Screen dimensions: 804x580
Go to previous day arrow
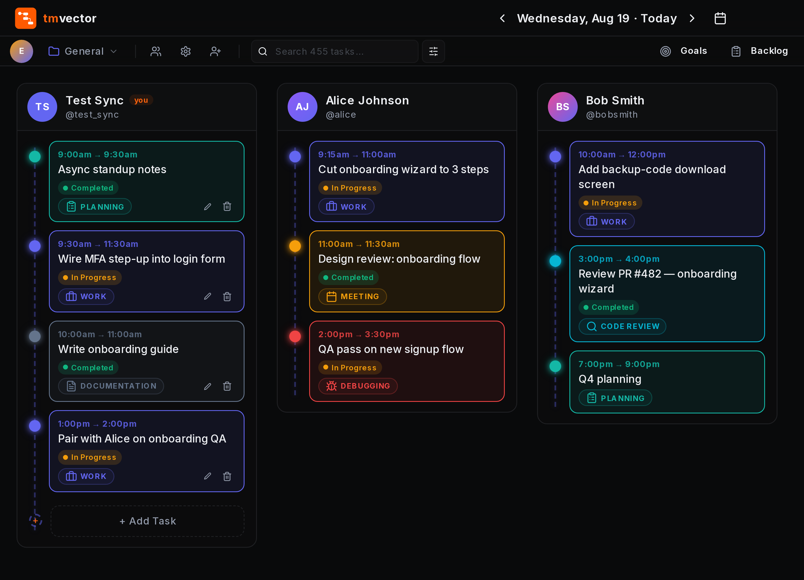(502, 18)
